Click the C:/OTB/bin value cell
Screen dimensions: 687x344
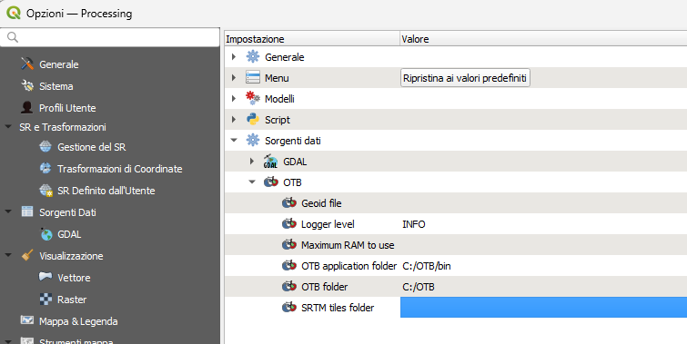tap(427, 266)
